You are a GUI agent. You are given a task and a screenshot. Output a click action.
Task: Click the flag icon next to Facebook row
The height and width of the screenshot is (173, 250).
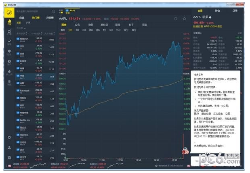pos(18,91)
